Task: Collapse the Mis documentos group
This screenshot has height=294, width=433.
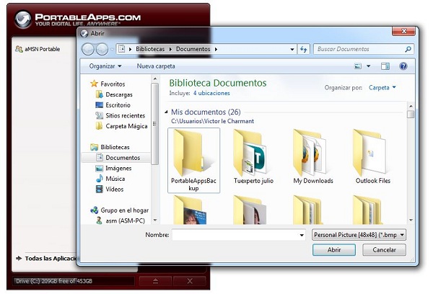Action: (166, 112)
